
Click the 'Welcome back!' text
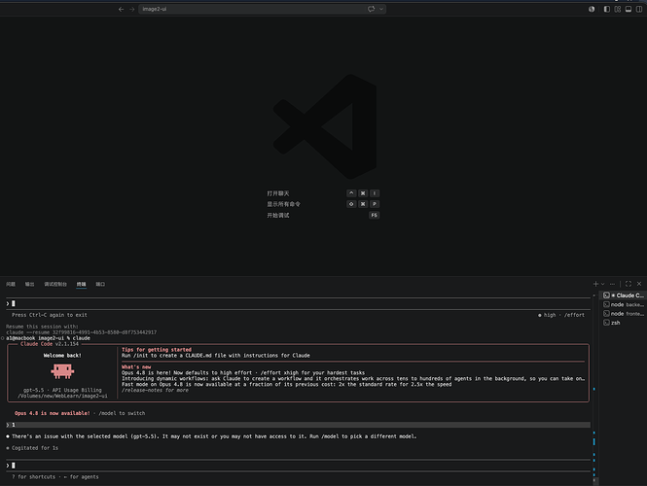point(62,356)
